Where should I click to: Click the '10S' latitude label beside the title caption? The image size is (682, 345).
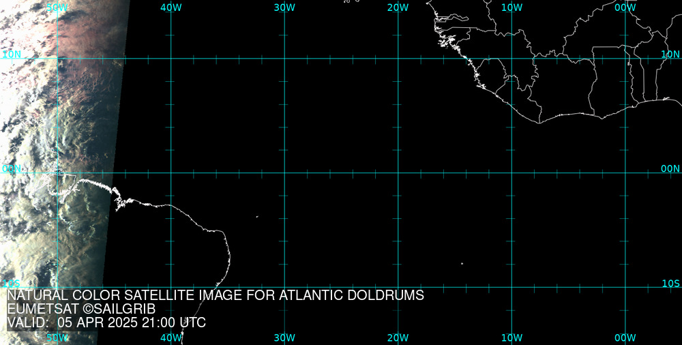(x=12, y=284)
